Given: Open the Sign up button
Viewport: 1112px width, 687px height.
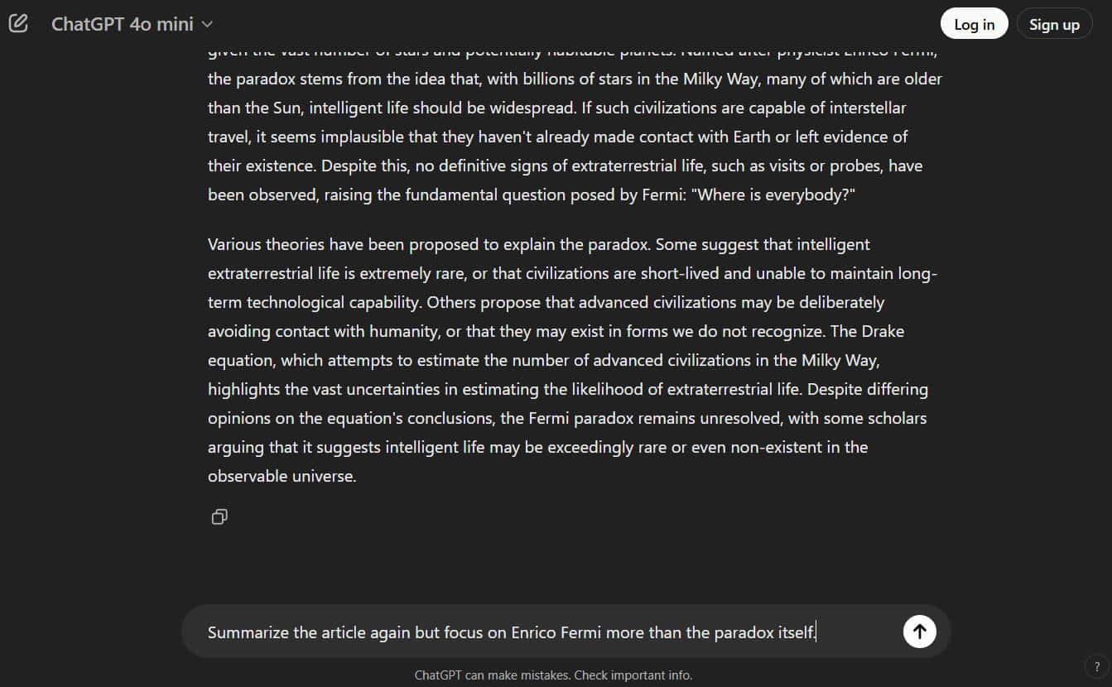Looking at the screenshot, I should [x=1054, y=24].
